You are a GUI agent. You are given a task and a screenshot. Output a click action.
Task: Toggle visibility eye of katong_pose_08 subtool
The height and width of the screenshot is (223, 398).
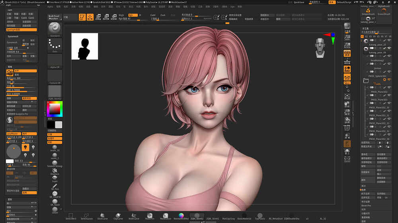click(x=389, y=48)
